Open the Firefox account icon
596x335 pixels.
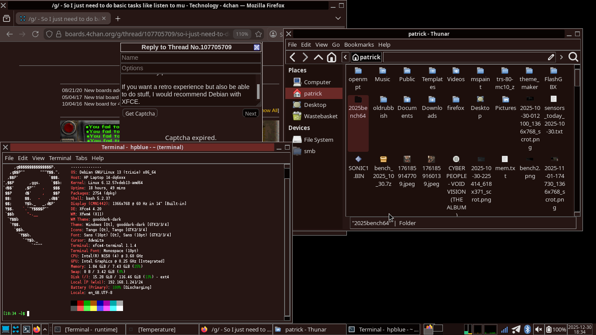click(x=273, y=34)
